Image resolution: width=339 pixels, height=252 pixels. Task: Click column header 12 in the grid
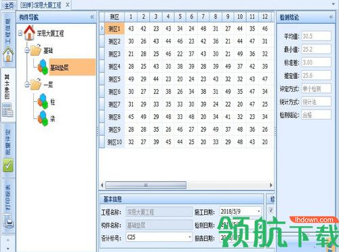tap(265, 16)
